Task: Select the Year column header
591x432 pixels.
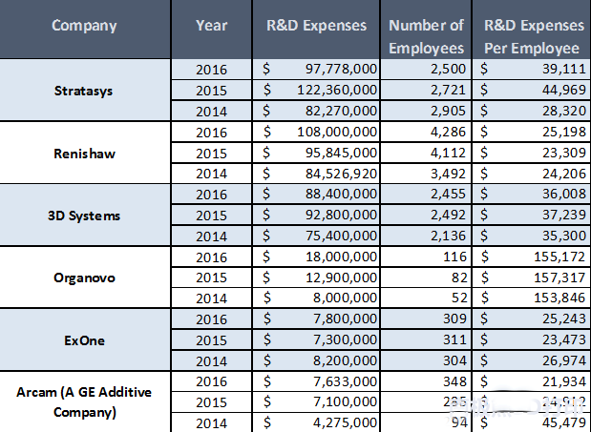Action: point(211,29)
